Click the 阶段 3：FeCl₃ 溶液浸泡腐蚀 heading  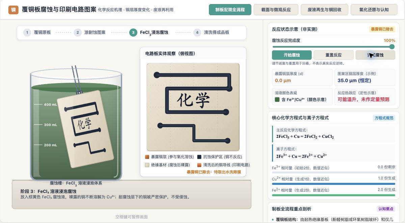click(x=48, y=191)
